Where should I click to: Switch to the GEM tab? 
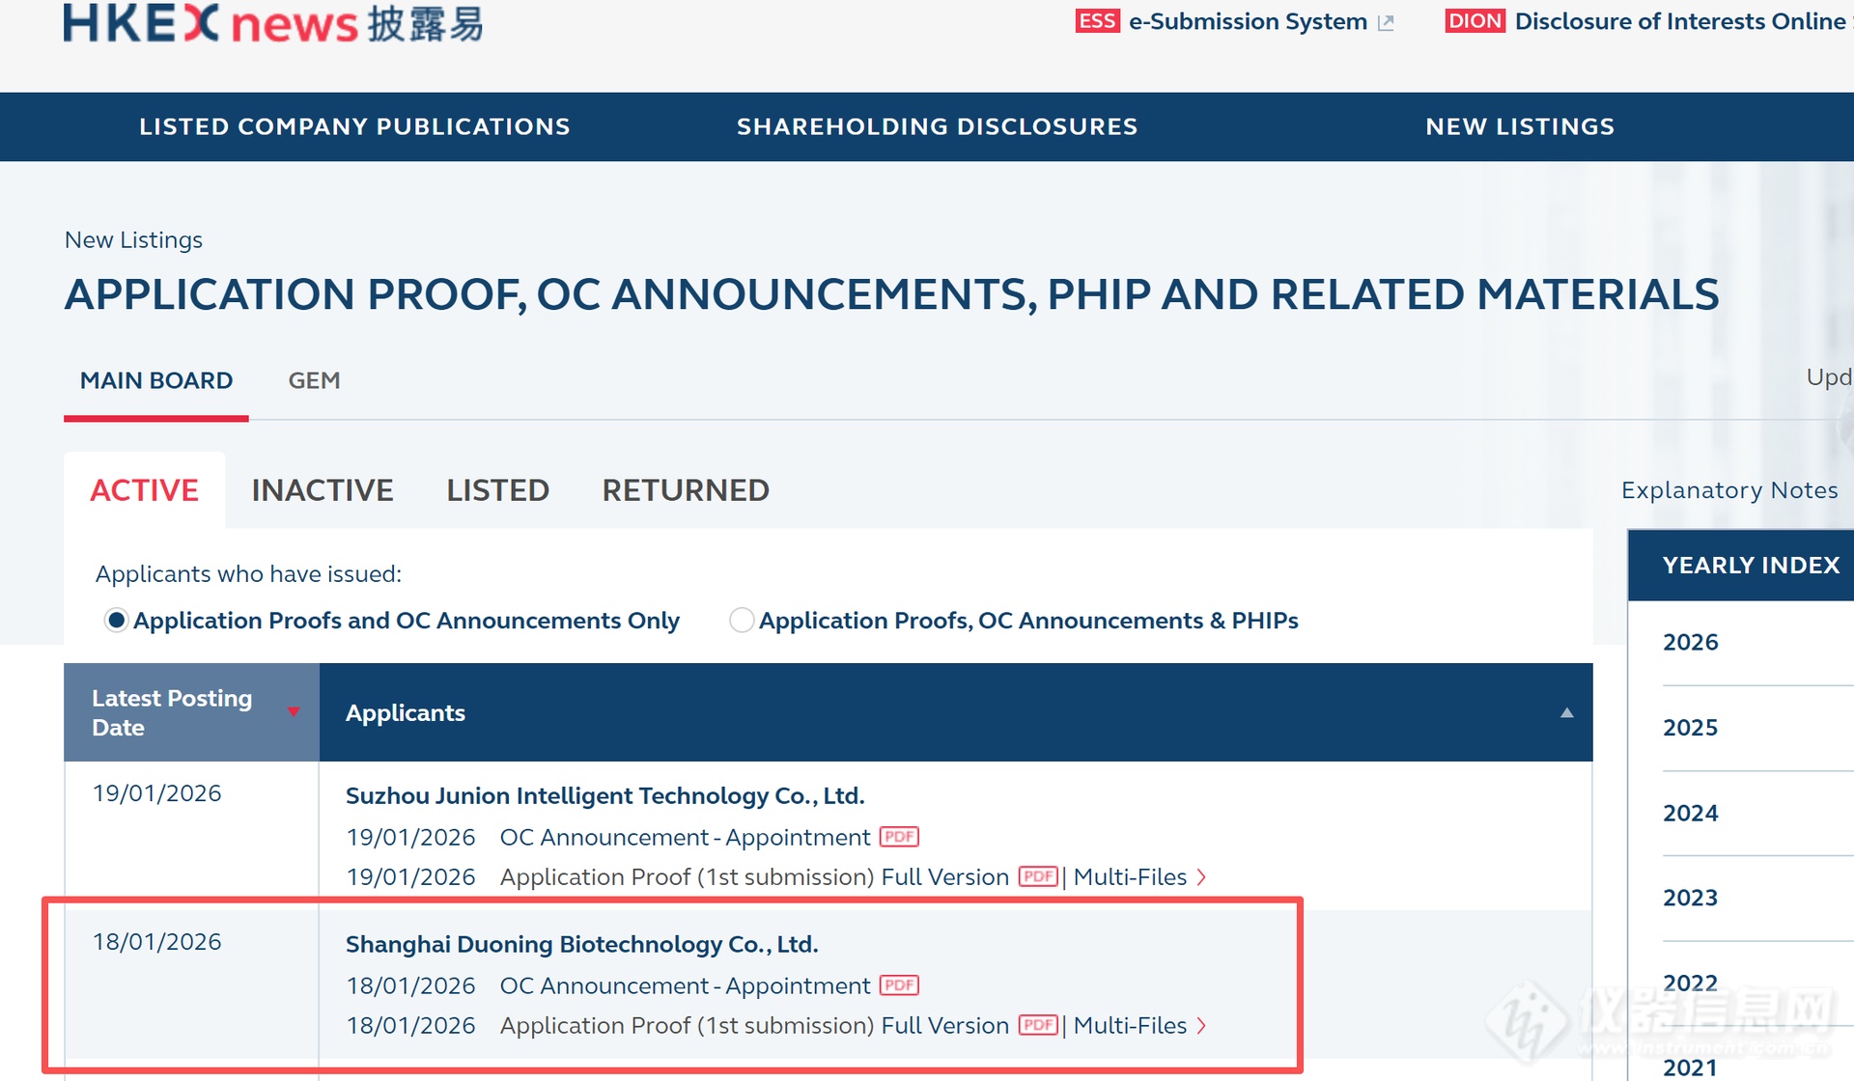click(314, 380)
